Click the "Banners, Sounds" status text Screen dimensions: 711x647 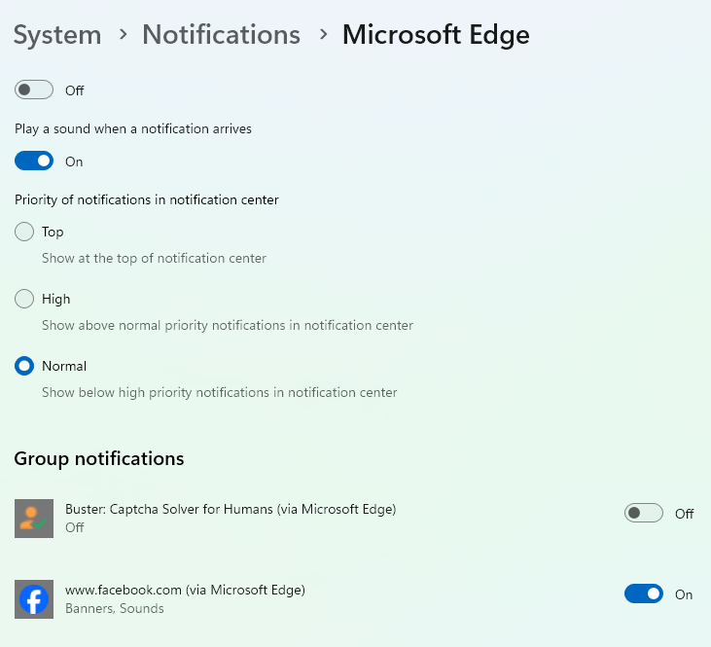(x=114, y=609)
